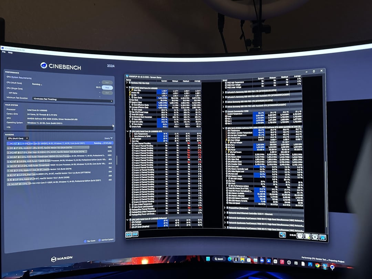Open the steering wheel app in taskbar
The height and width of the screenshot is (279, 372).
289,262
